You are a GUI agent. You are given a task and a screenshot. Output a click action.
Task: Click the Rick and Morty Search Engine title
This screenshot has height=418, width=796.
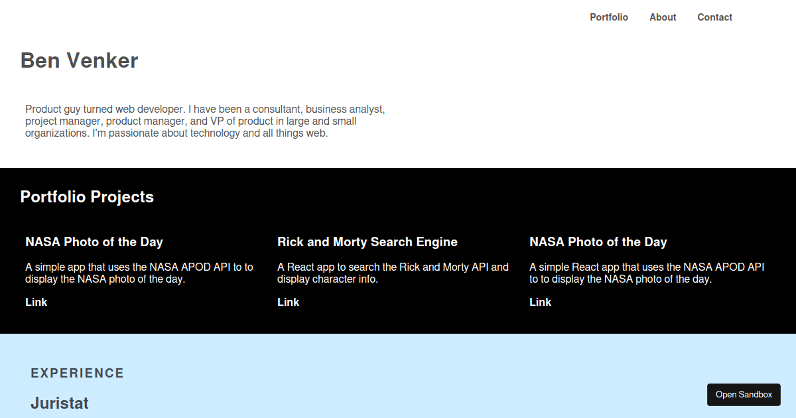367,242
